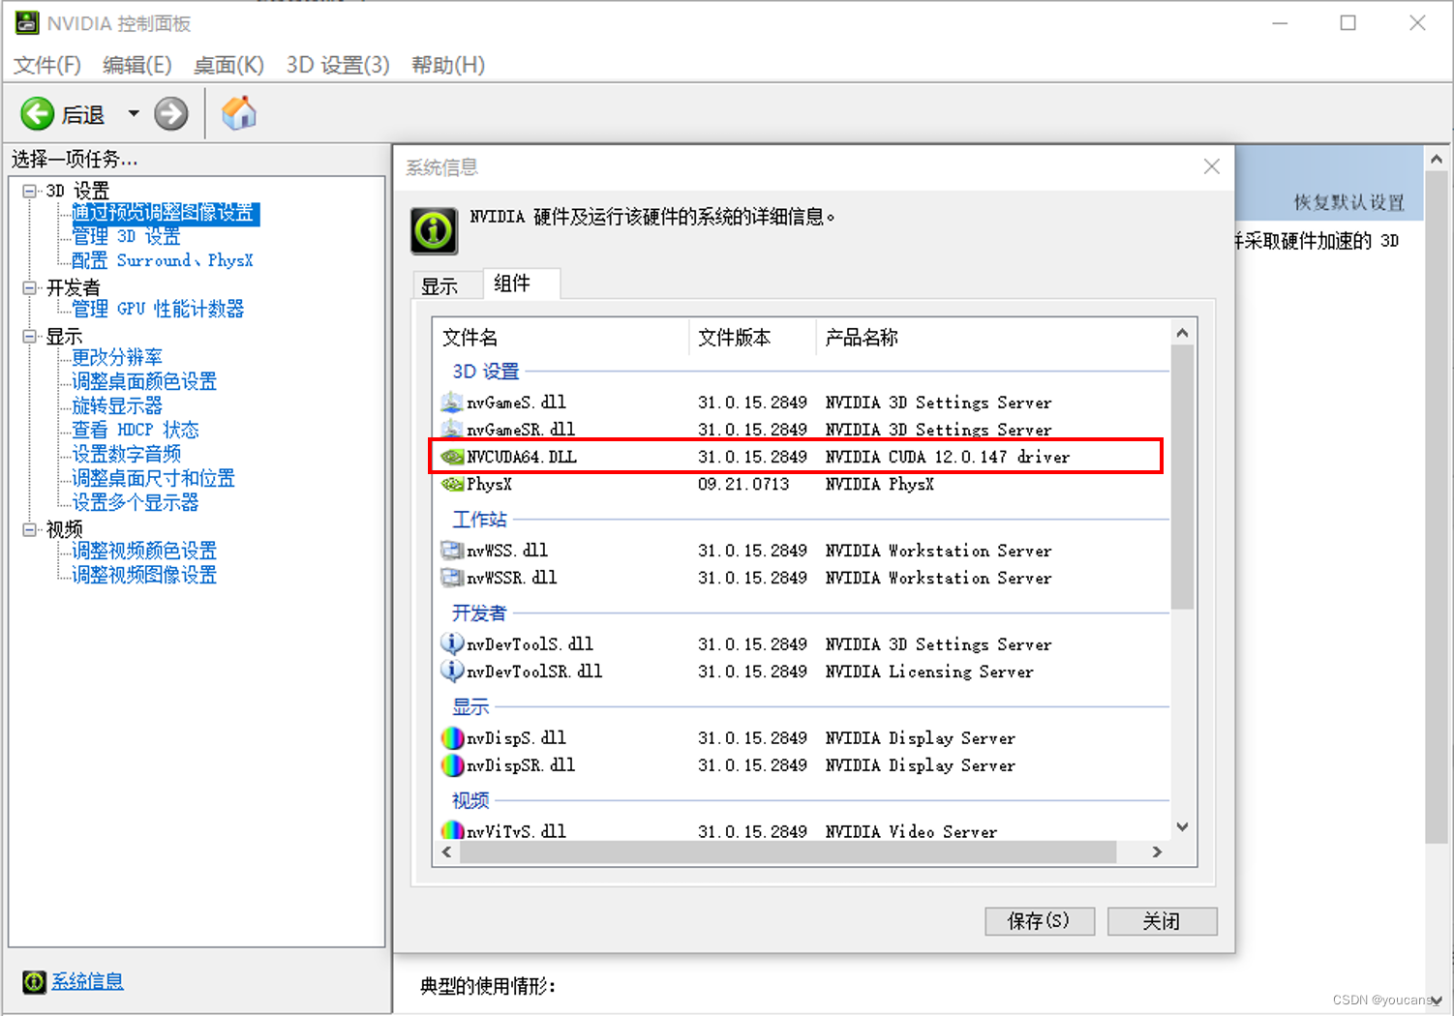Select 配置 Surround、PhysX tree item
The image size is (1454, 1016).
tap(163, 260)
